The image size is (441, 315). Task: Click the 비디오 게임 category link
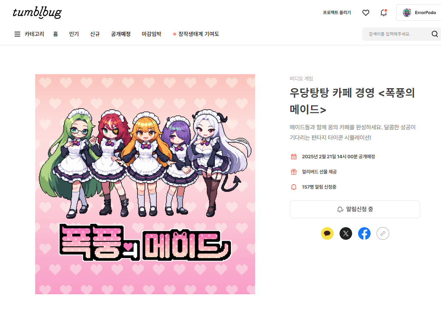click(x=301, y=79)
